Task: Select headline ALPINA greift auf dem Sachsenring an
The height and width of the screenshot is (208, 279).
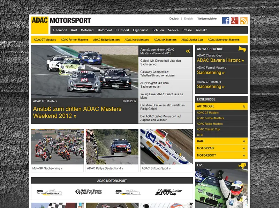Action: [165, 85]
